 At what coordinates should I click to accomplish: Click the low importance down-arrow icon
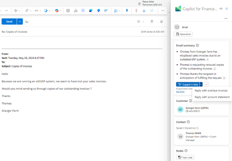pos(144,11)
